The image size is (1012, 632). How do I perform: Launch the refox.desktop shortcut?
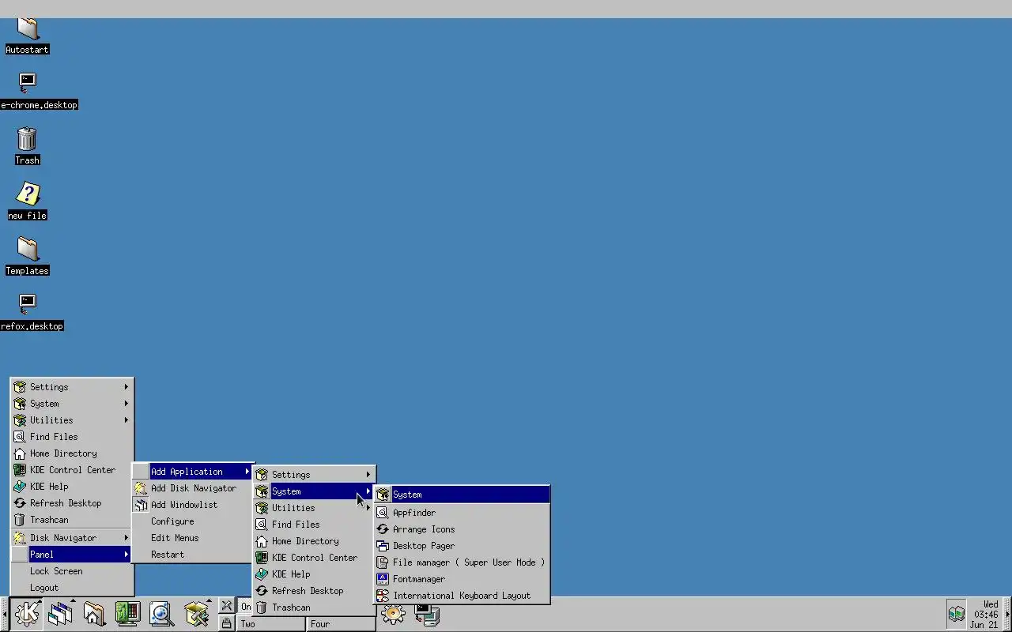pos(32,313)
